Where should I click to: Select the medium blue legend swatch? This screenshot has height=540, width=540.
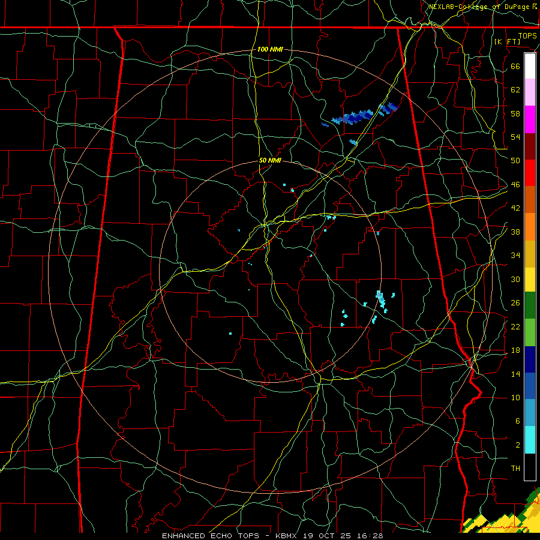click(x=530, y=386)
